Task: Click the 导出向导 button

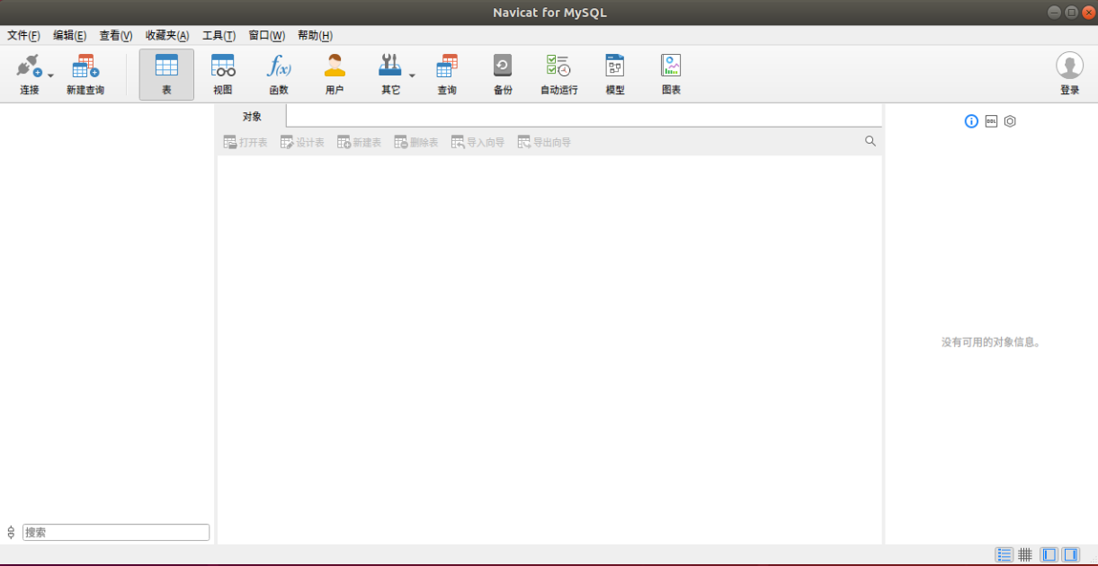Action: tap(544, 142)
